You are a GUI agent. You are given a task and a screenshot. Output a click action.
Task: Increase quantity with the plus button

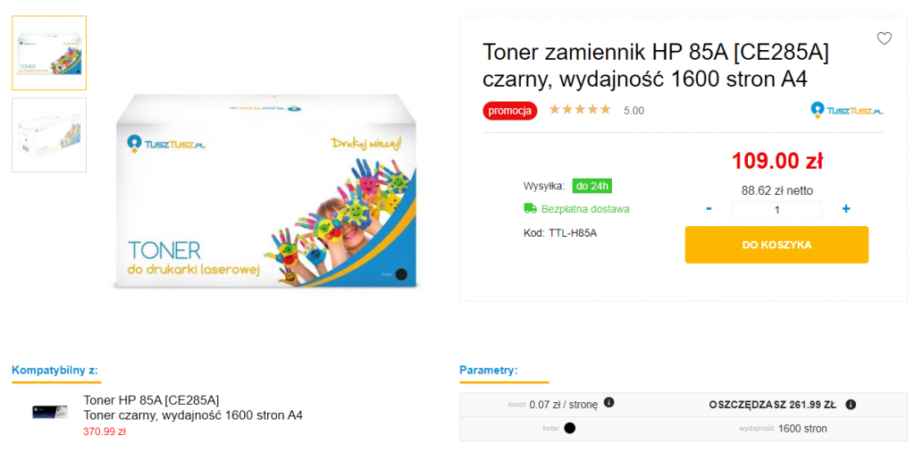tap(846, 208)
